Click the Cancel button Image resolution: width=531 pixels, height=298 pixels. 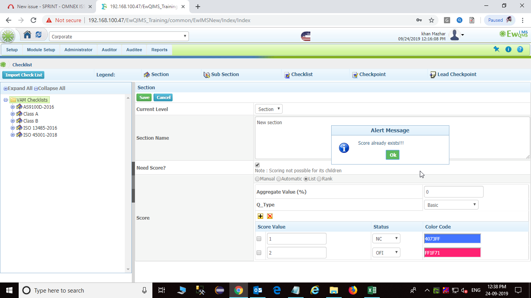click(163, 97)
